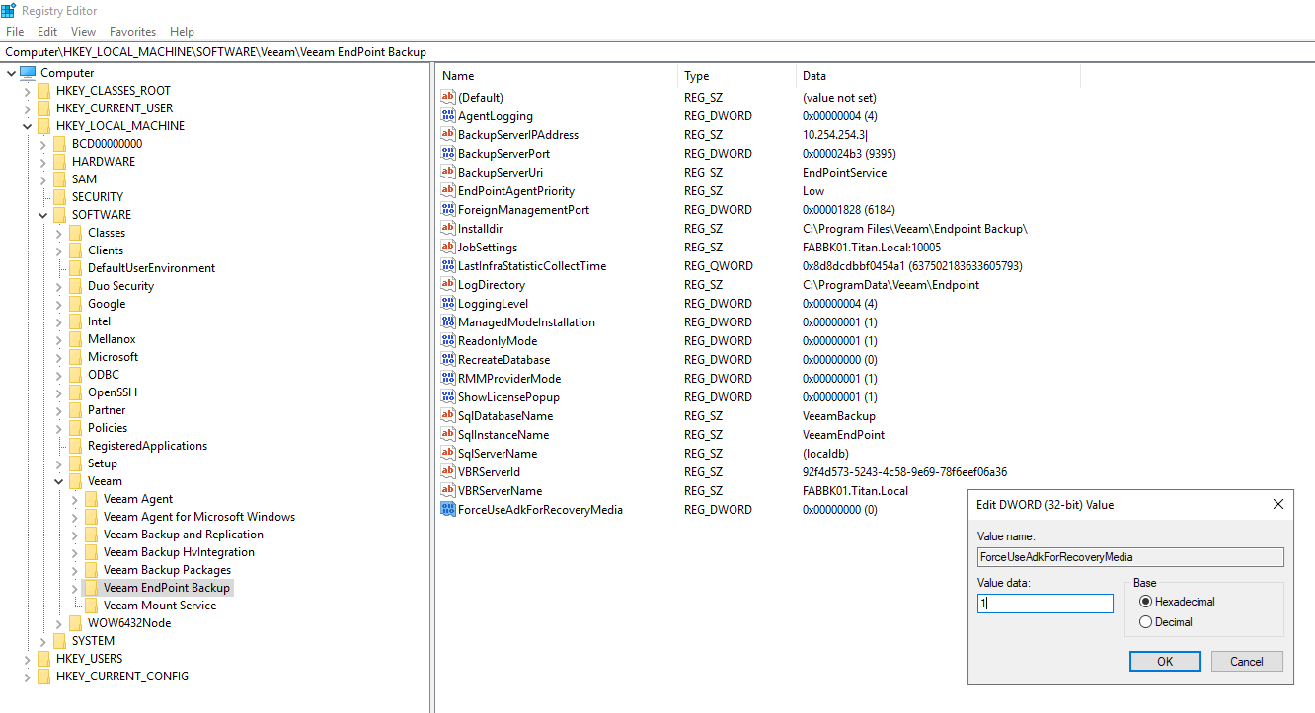Close the Edit DWORD dialog
The width and height of the screenshot is (1315, 713).
[1277, 504]
